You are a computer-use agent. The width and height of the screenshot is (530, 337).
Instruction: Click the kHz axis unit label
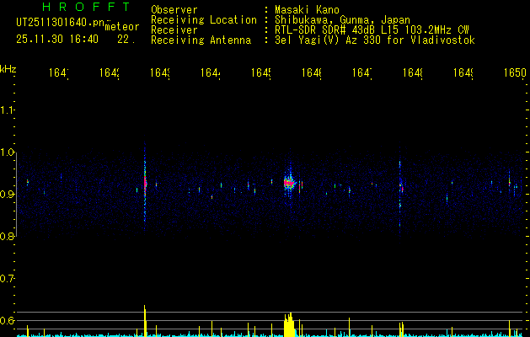pos(8,69)
